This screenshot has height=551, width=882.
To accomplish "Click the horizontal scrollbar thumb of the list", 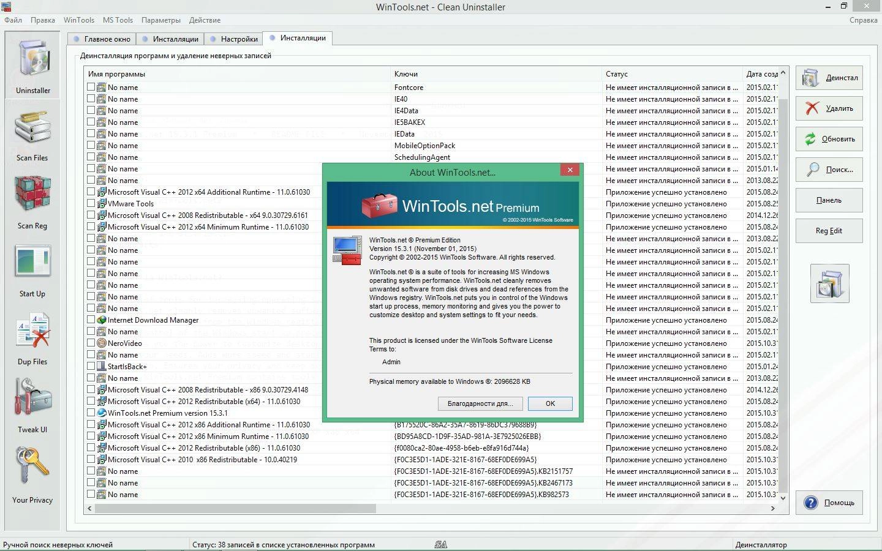I will [x=235, y=508].
